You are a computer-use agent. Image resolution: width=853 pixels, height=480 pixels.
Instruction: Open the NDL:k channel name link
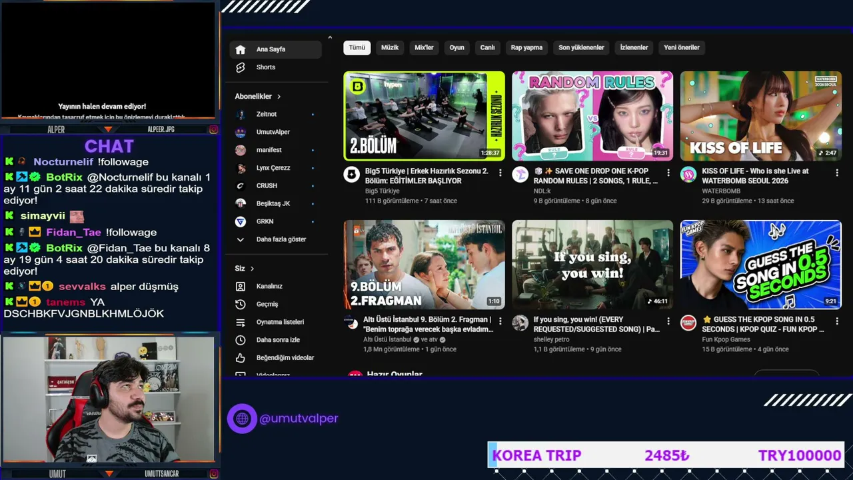tap(542, 191)
